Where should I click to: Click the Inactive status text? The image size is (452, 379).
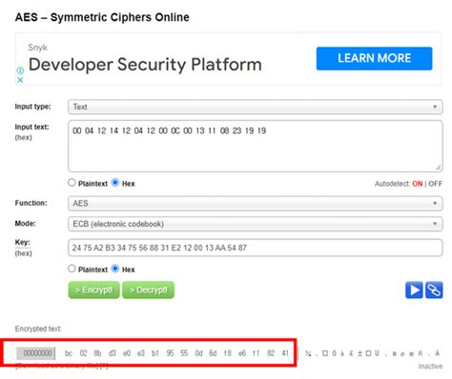pos(430,367)
